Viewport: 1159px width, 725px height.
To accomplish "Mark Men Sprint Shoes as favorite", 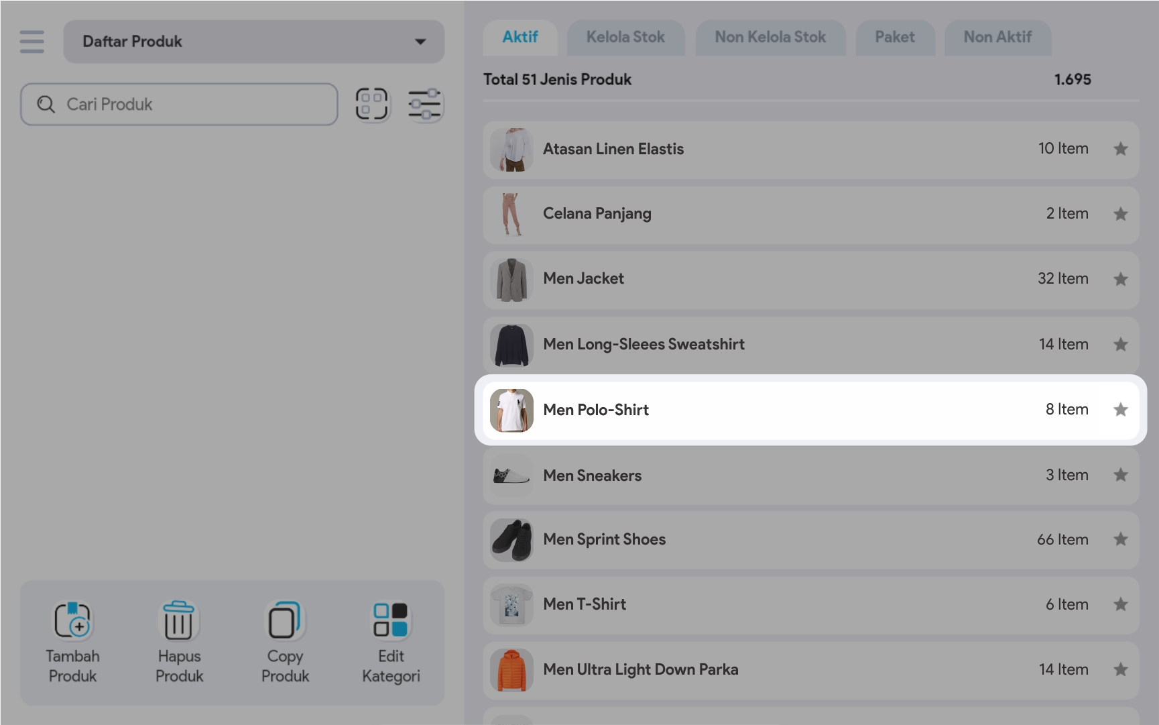I will 1120,539.
